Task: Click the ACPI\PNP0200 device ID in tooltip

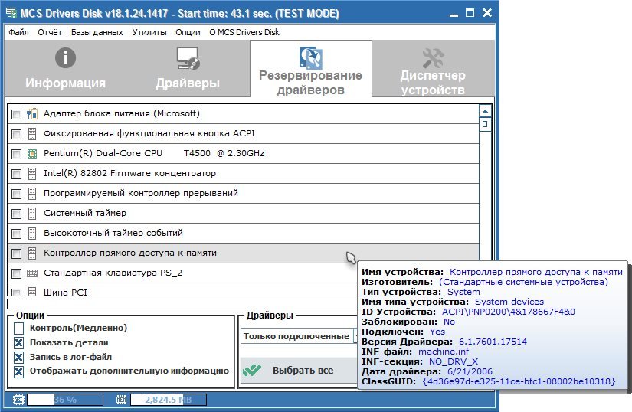Action: 508,312
